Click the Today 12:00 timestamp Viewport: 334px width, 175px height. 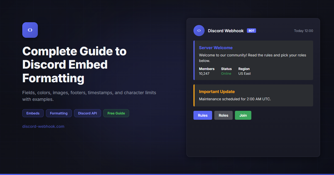(x=303, y=31)
